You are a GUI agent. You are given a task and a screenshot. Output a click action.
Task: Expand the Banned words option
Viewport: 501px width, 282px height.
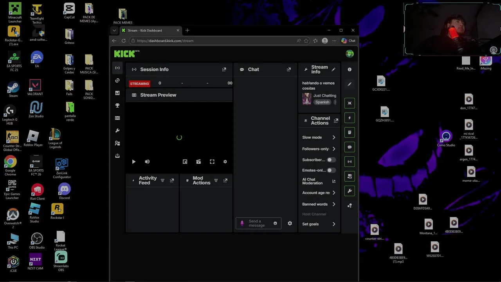[x=334, y=204]
